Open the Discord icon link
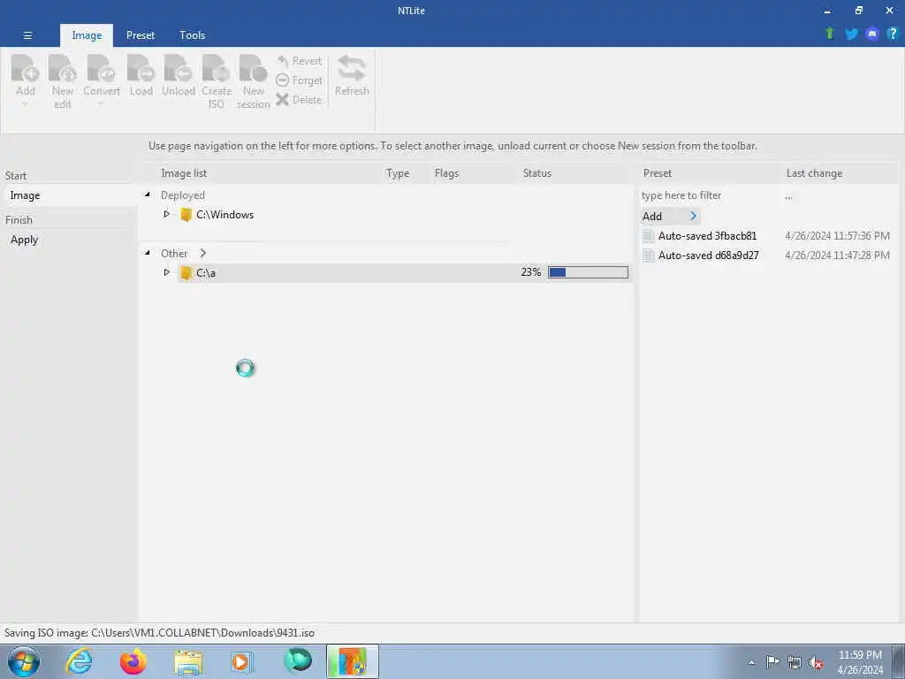Viewport: 905px width, 679px height. tap(872, 34)
